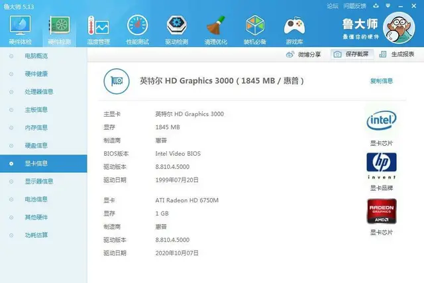Select 主板信息 in sidebar
Viewport: 424px width, 283px height.
[x=44, y=109]
